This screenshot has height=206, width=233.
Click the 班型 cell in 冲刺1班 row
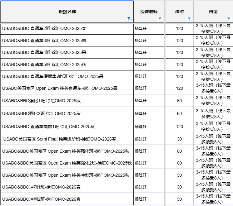[213, 187]
